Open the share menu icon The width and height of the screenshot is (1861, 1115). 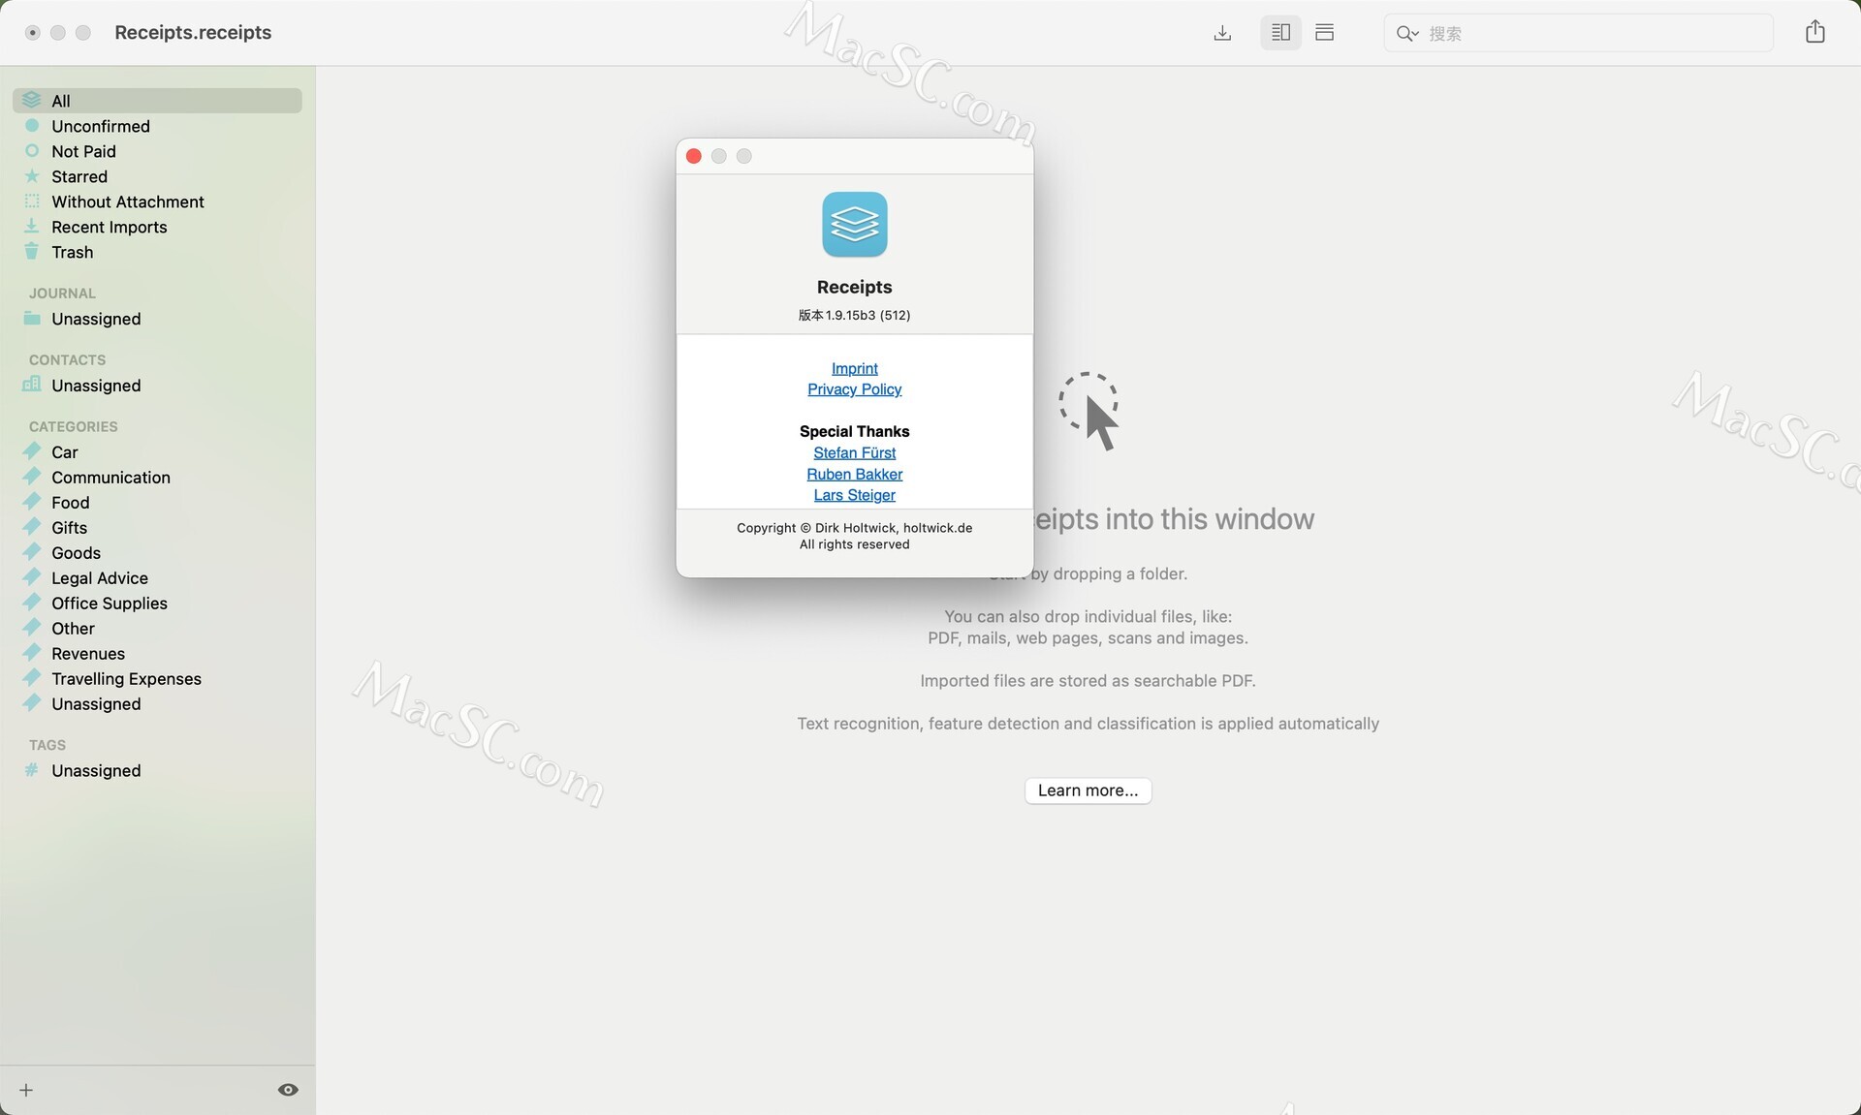pos(1815,32)
